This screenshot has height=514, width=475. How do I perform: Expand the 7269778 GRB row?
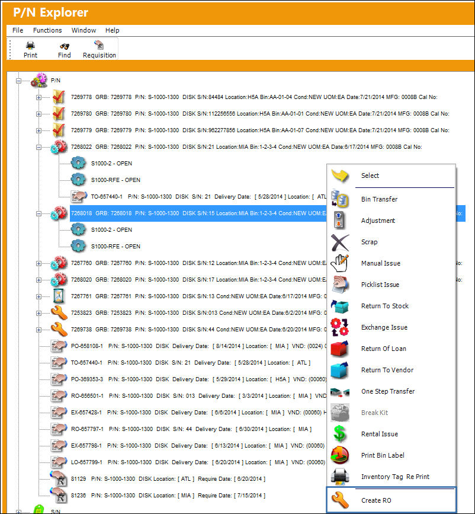click(38, 97)
